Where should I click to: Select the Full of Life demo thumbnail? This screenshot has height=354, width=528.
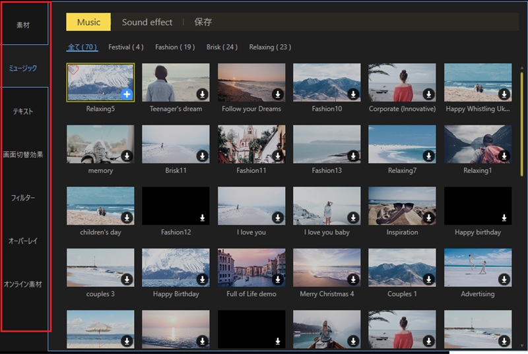coord(251,268)
